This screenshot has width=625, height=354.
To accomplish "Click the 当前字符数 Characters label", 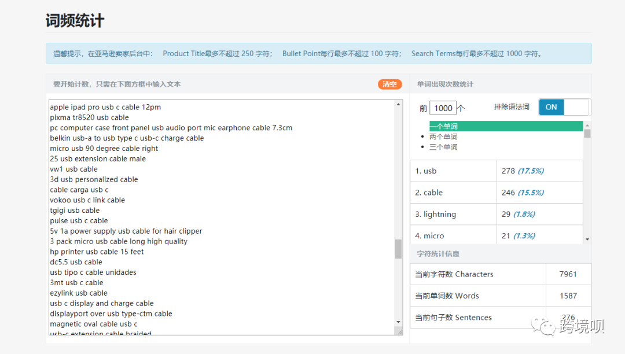I will click(454, 274).
